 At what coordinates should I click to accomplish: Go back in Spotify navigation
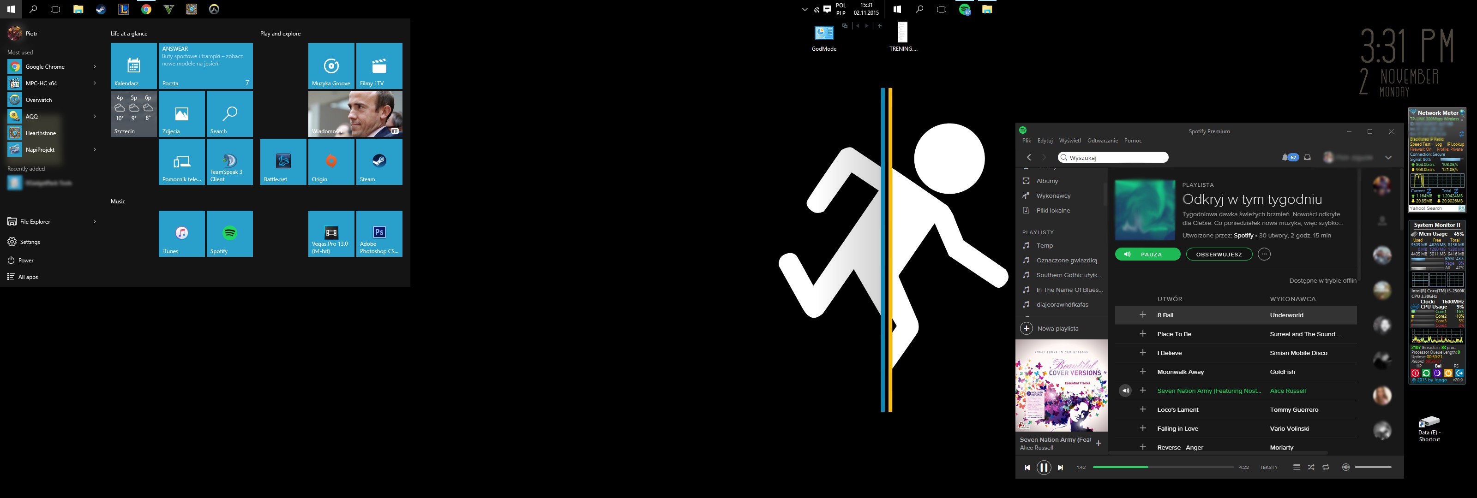(x=1029, y=157)
